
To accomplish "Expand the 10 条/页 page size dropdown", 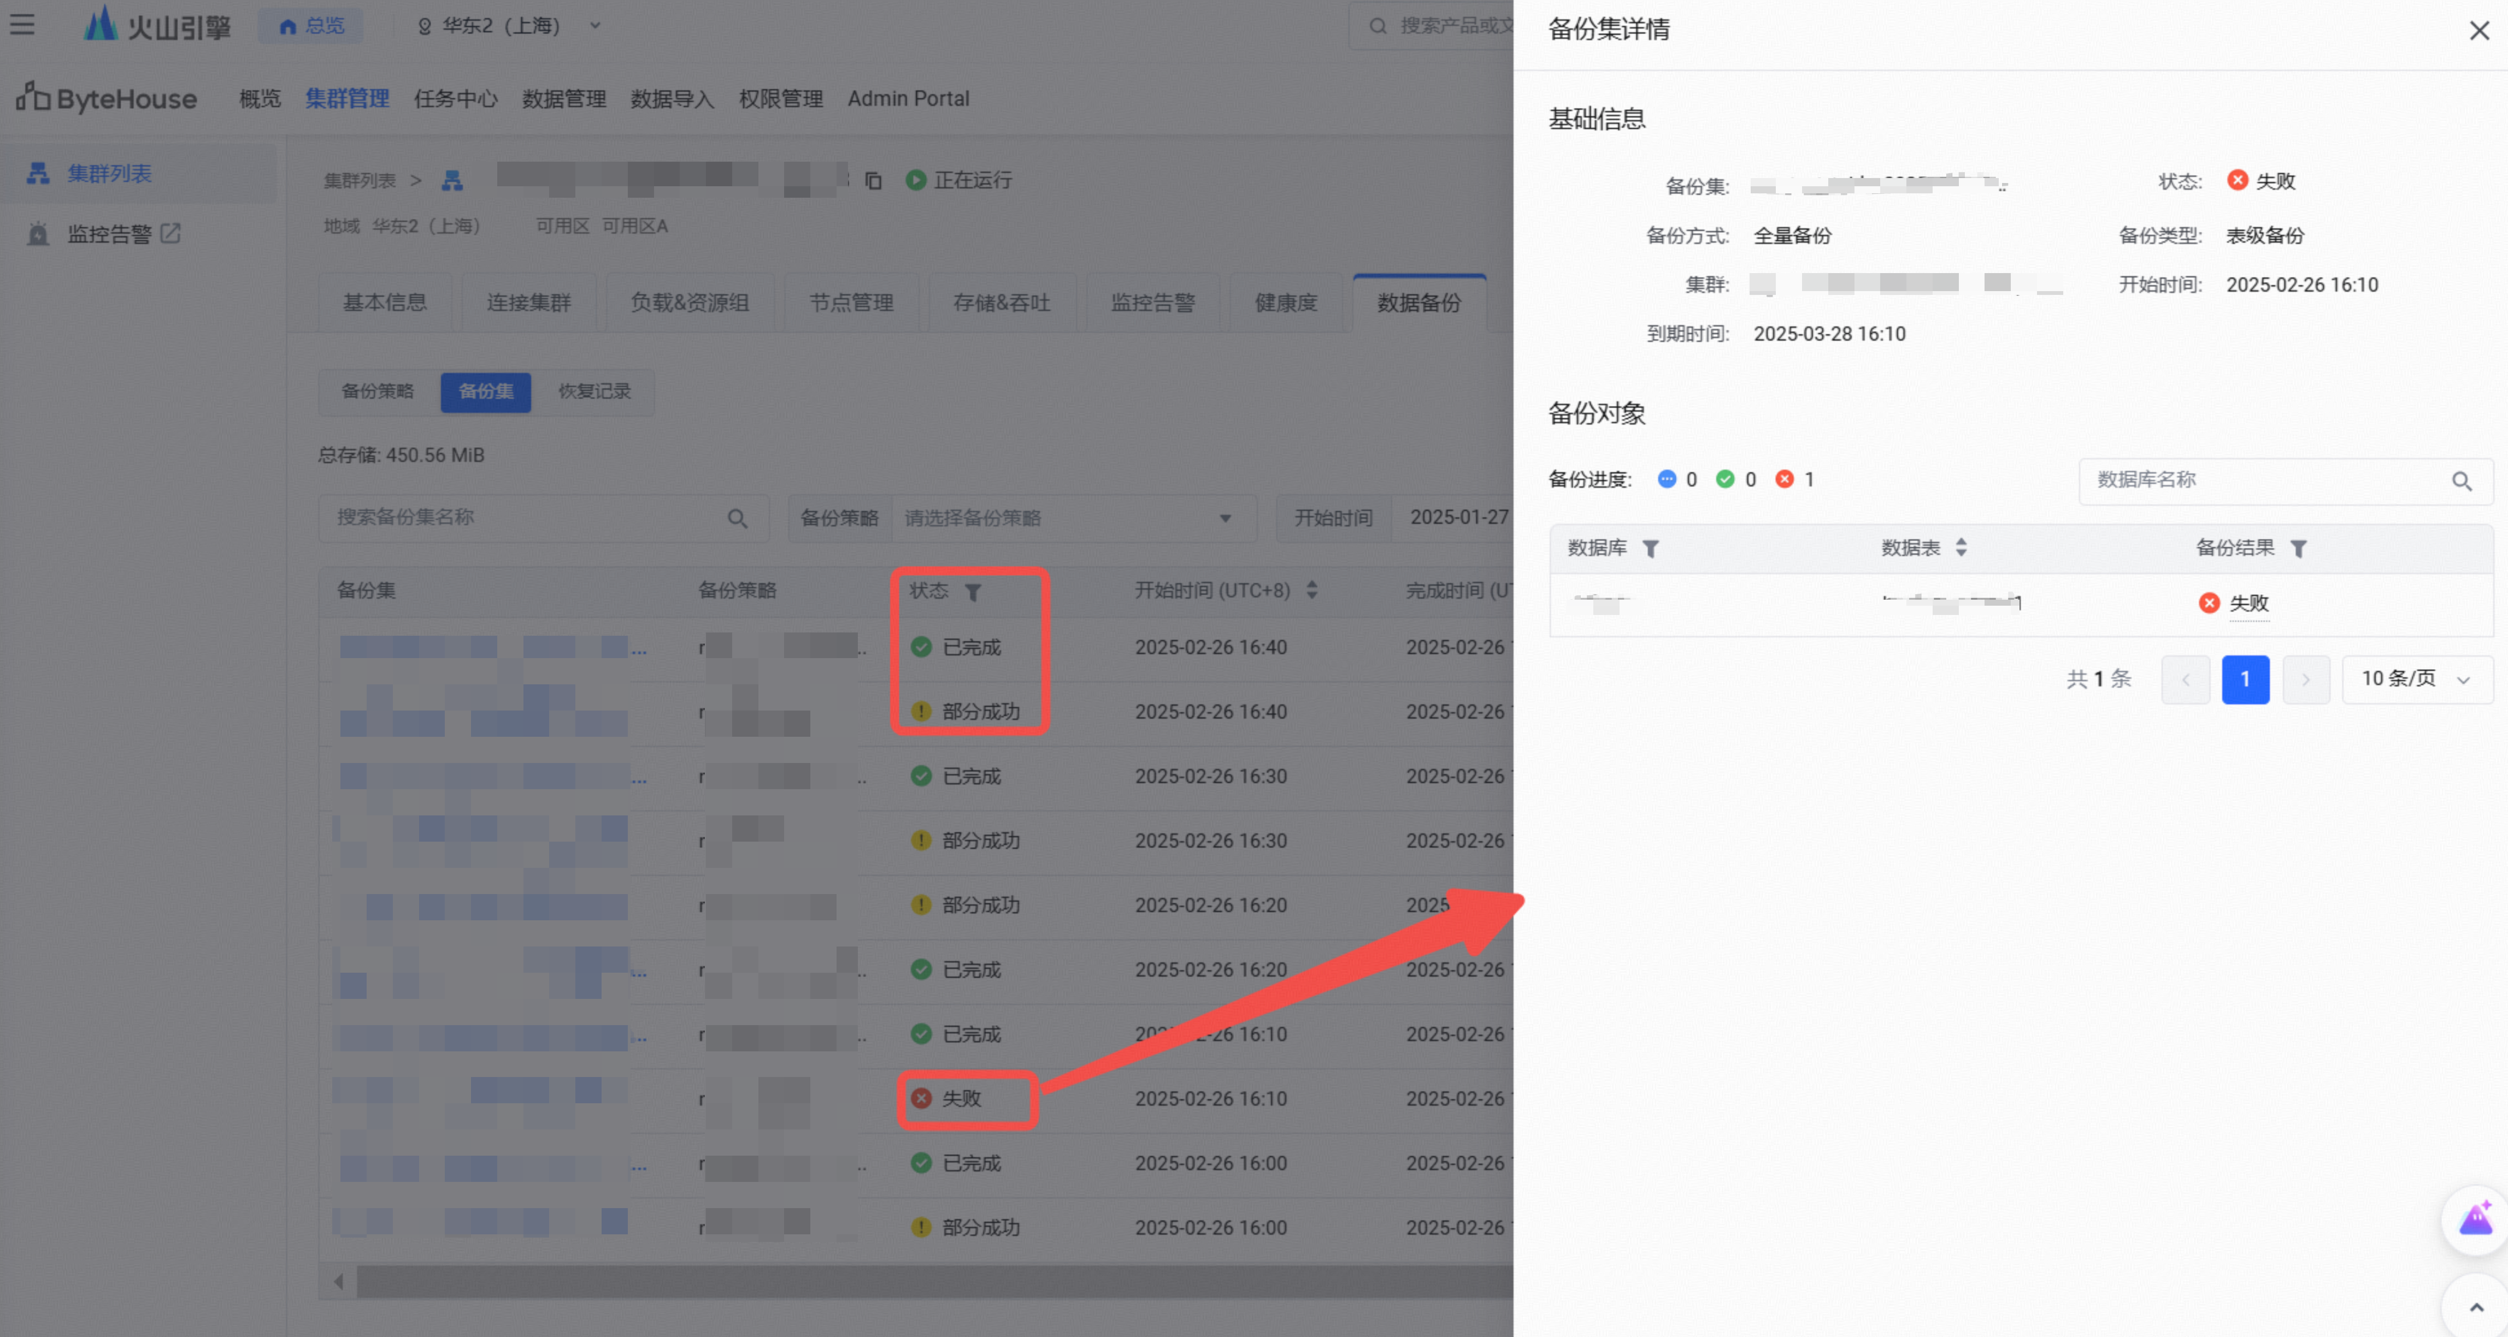I will pos(2417,679).
